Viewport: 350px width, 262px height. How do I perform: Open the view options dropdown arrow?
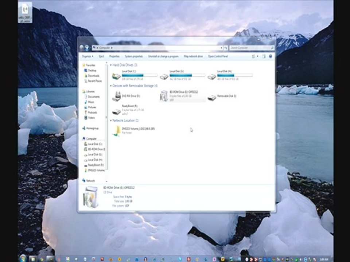(258, 56)
